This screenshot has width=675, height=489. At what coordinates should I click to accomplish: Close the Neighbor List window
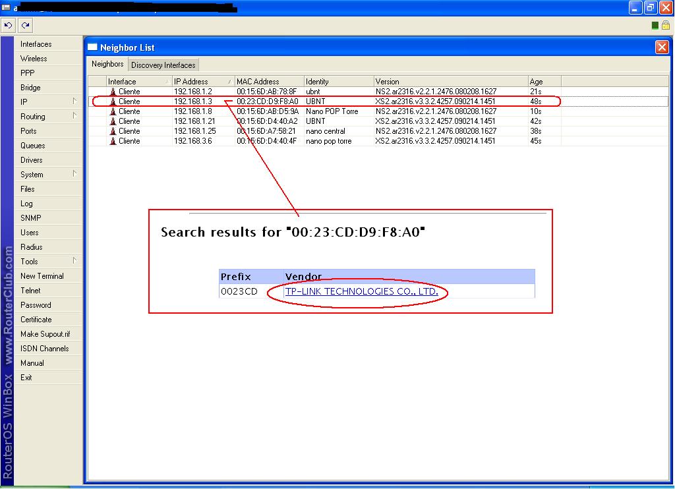pos(662,47)
